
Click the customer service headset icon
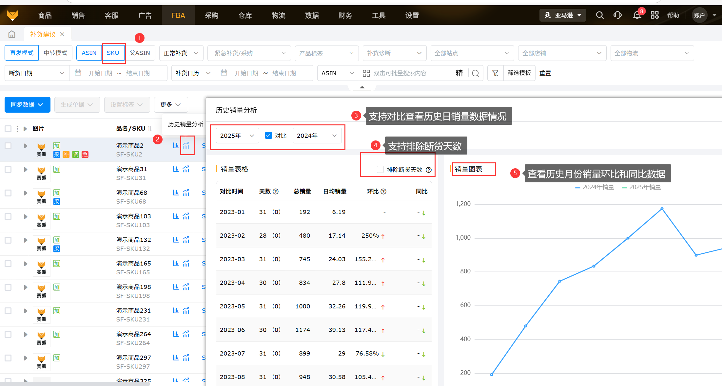(617, 15)
